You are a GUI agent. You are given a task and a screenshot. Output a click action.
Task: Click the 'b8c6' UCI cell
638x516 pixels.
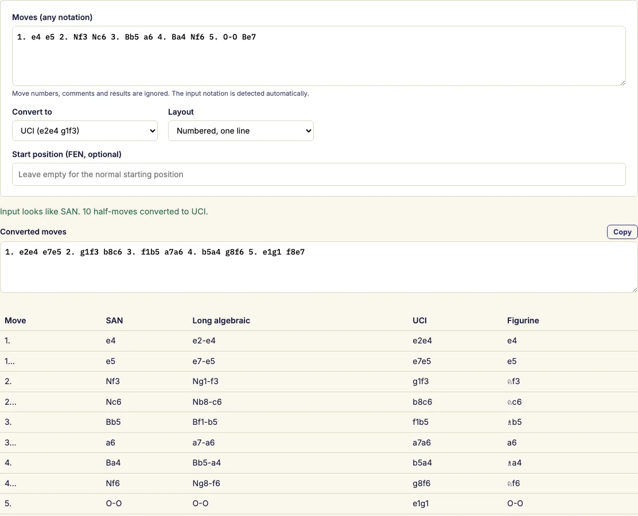422,402
